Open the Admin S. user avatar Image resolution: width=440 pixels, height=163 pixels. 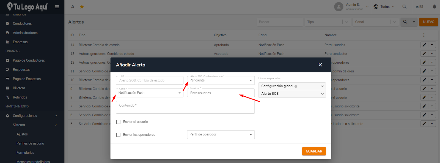339,7
